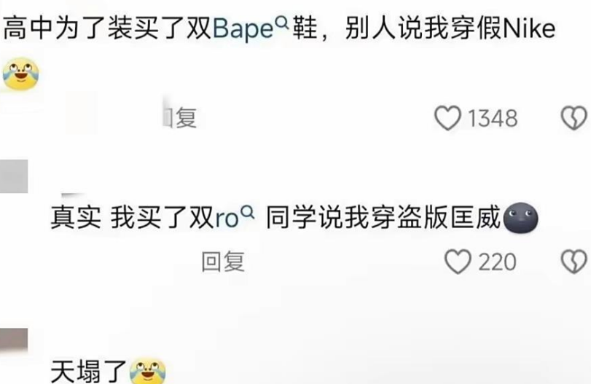The width and height of the screenshot is (591, 384).
Task: Open the avatar of the 天塌了 commenter
Action: (14, 340)
